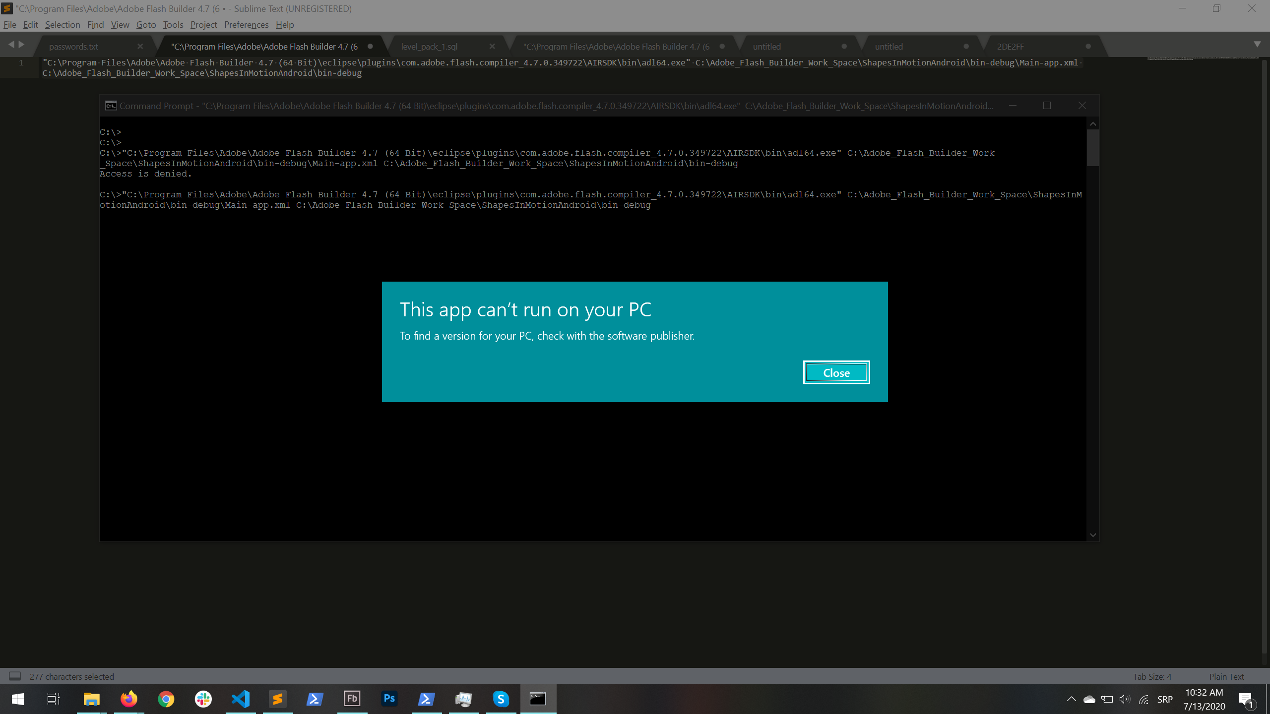
Task: Switch to the level_pack_1.sql tab
Action: coord(429,46)
